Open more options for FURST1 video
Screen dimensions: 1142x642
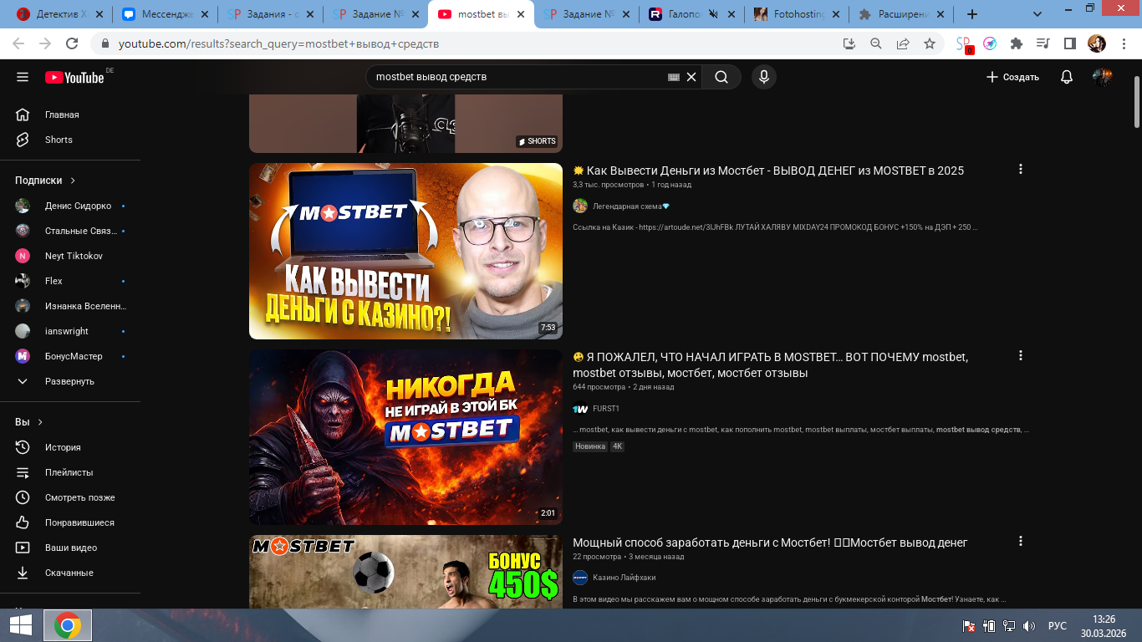tap(1020, 355)
